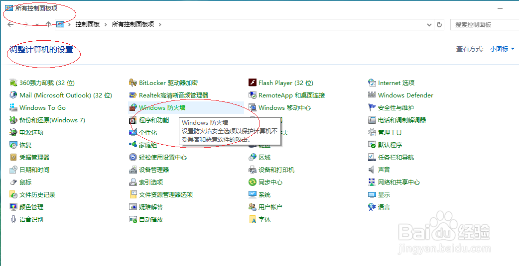Click the 程序和功能 icon

pyautogui.click(x=133, y=120)
